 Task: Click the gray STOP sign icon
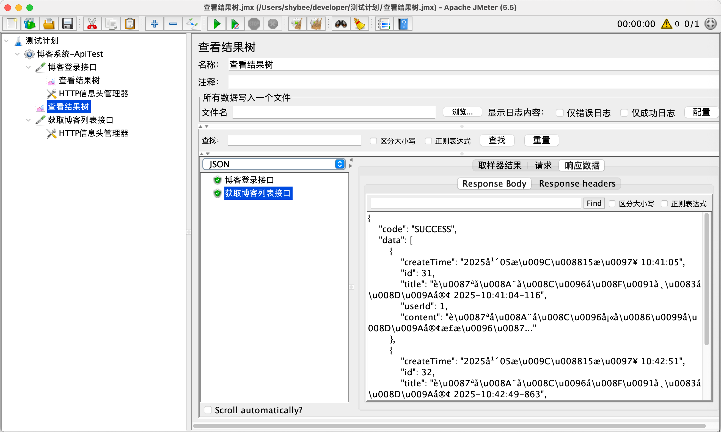coord(254,24)
